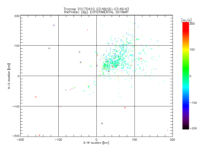Select the black X marker near -125 km E-W, 90 km N-S
Image resolution: width=203 pixels, height=152 pixels.
[49, 48]
